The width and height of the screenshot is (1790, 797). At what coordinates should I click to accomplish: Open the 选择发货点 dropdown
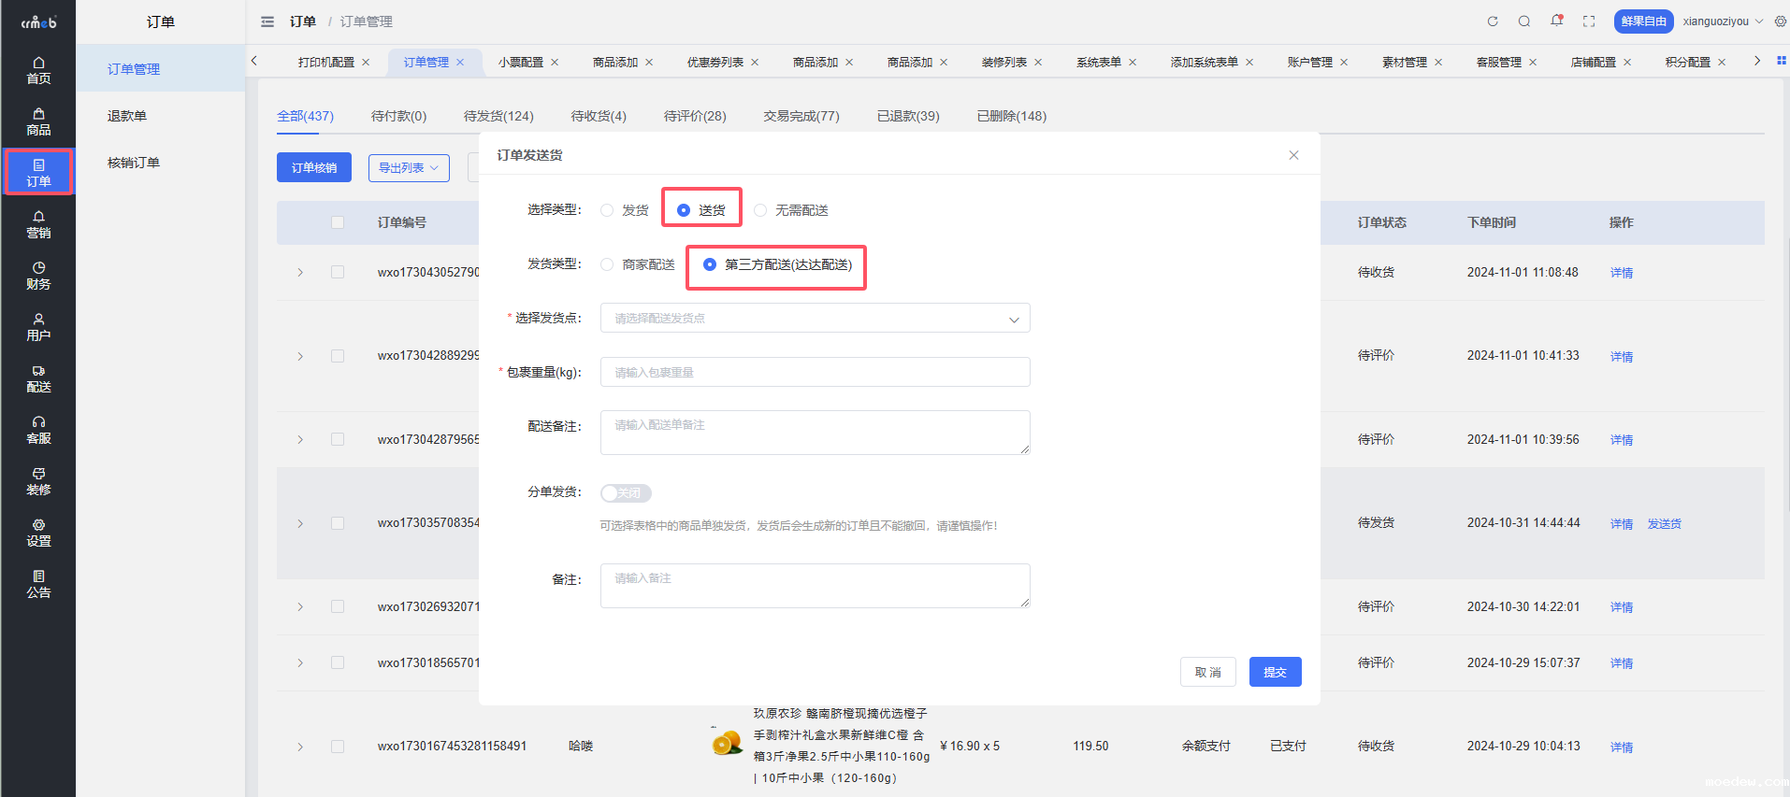pyautogui.click(x=815, y=319)
